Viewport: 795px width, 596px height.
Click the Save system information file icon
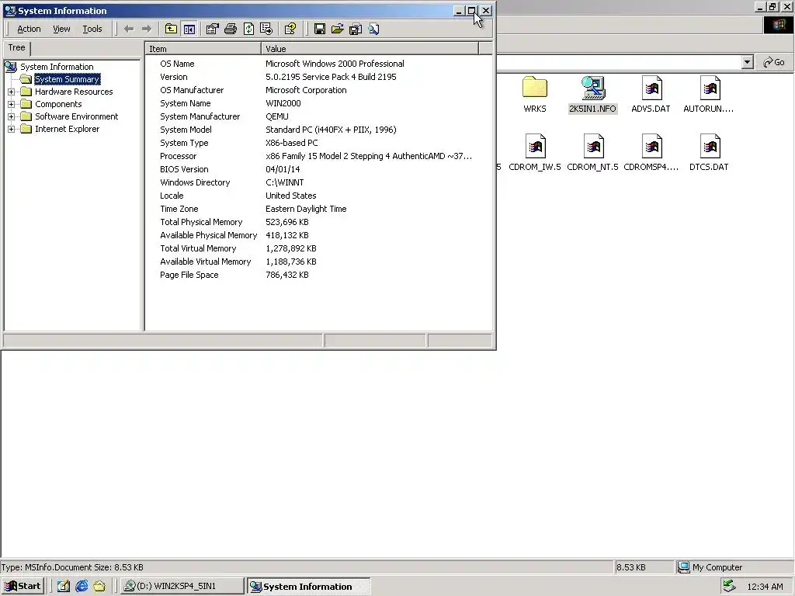coord(356,29)
